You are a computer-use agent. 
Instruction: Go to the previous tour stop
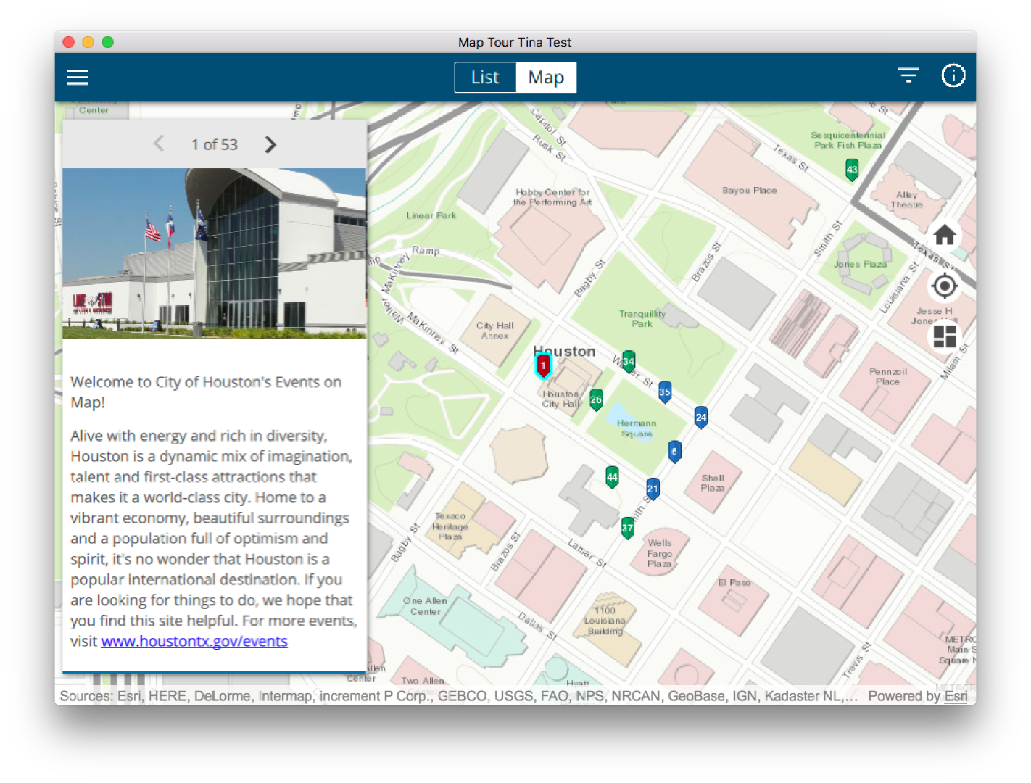(159, 144)
